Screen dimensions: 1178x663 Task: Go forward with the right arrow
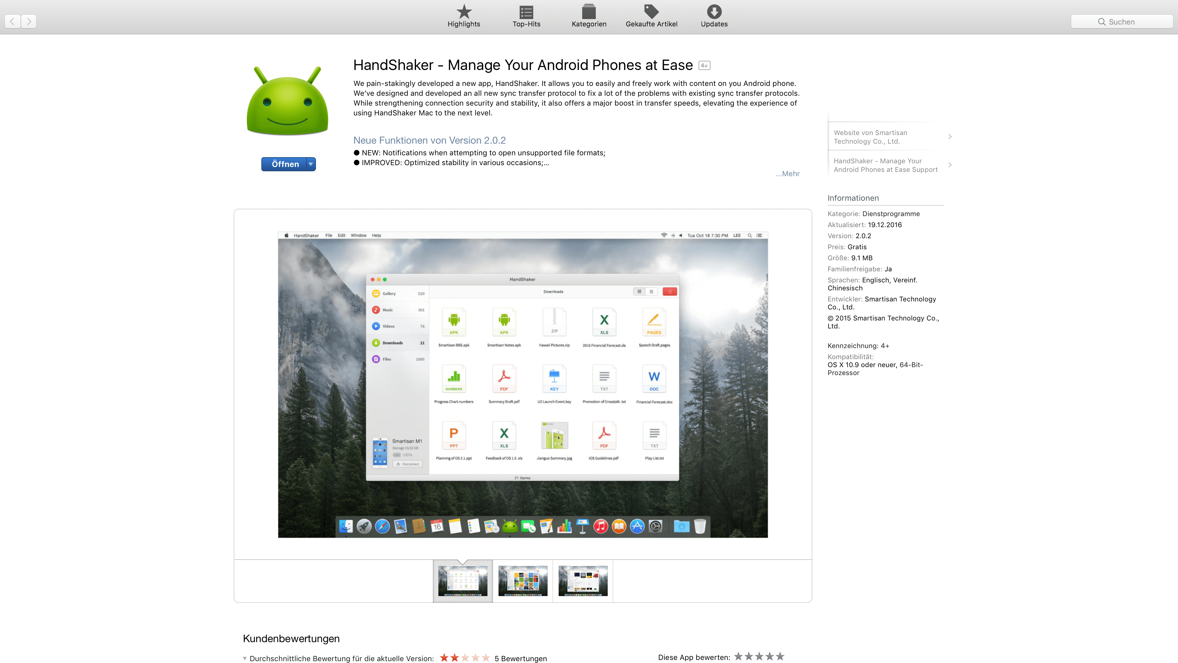coord(29,21)
